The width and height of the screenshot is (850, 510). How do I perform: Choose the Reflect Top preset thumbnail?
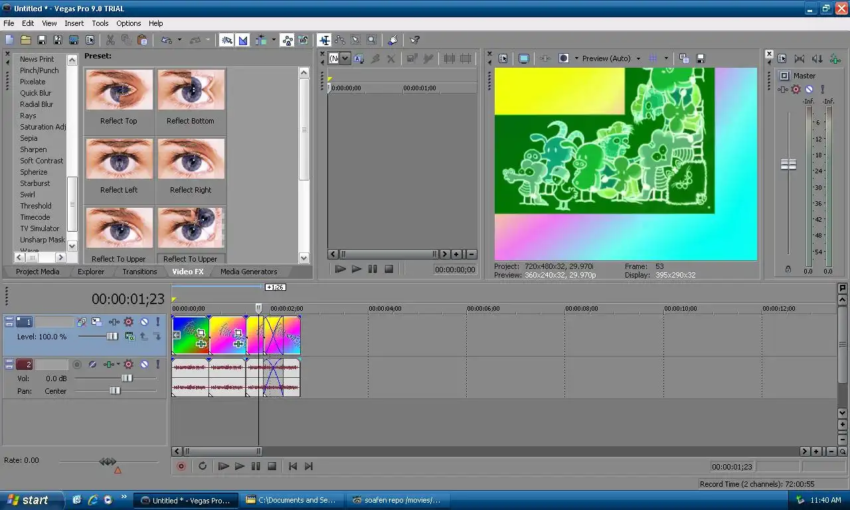[x=119, y=90]
